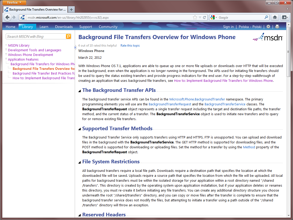Click the Search MSDN with Bing field

point(36,36)
